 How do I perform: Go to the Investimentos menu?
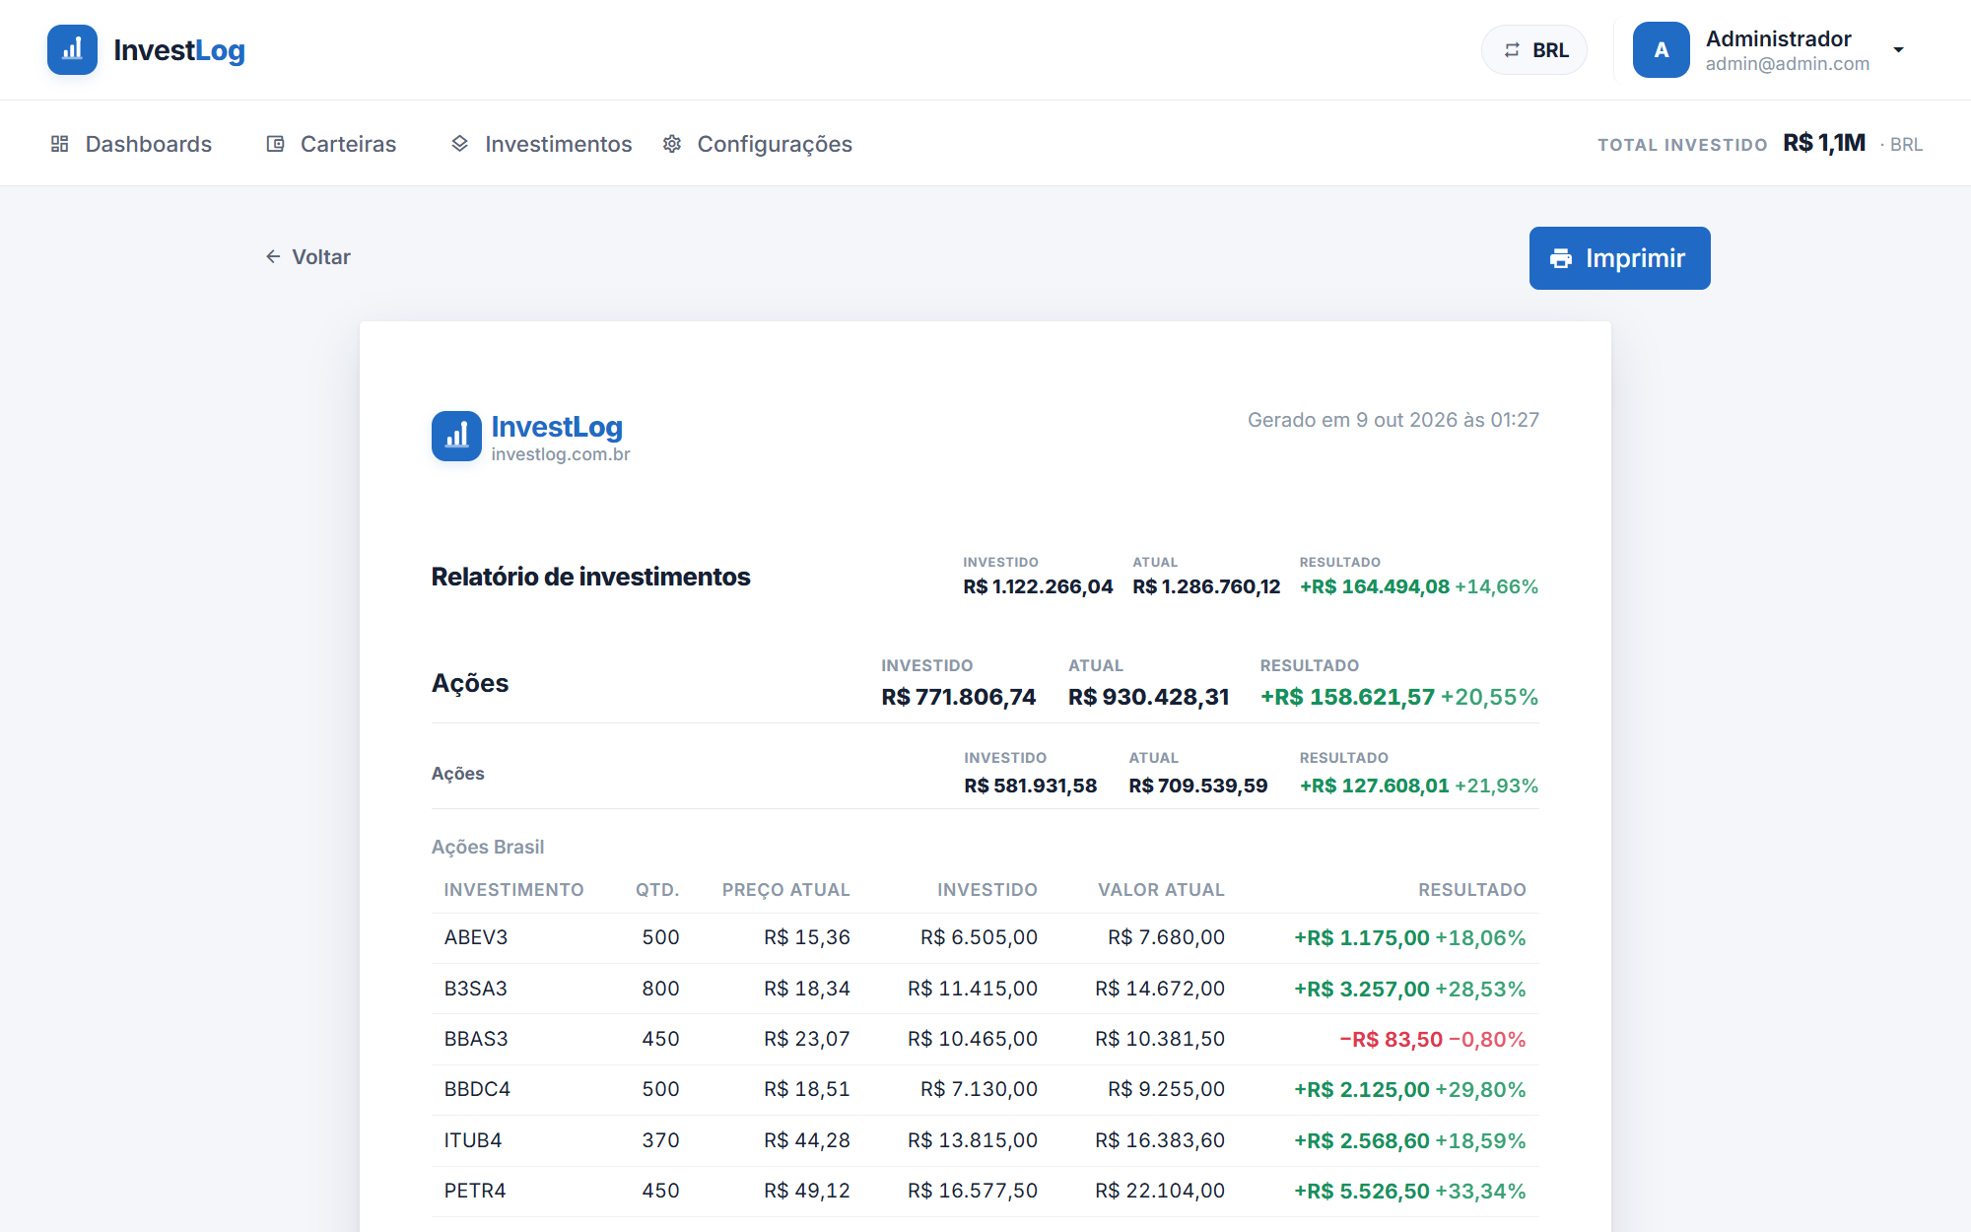tap(541, 144)
